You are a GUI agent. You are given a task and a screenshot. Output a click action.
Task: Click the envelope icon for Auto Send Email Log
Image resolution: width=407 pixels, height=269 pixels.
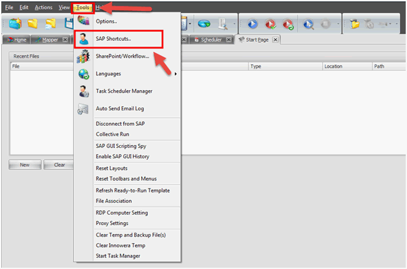coord(84,109)
